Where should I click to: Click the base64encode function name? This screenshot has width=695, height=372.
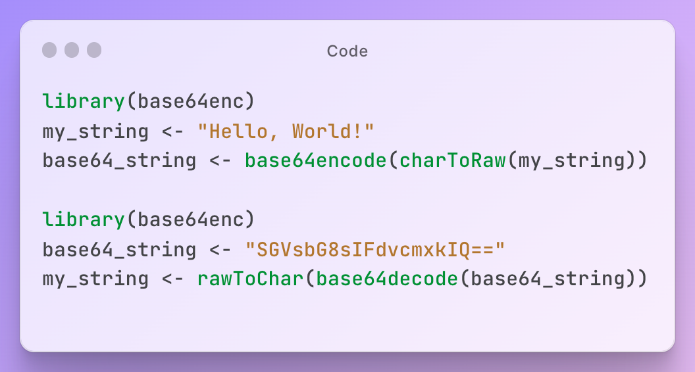point(315,160)
